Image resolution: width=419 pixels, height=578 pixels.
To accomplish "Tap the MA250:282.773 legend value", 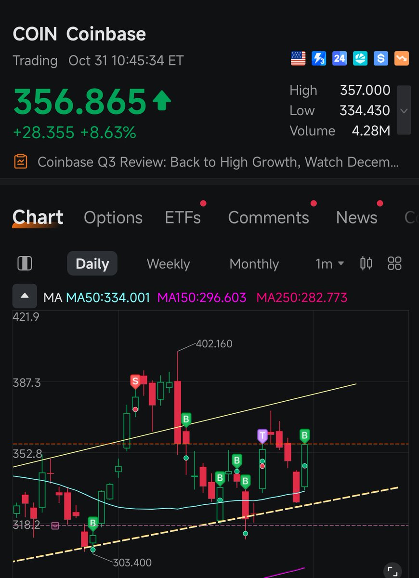I will [x=301, y=297].
